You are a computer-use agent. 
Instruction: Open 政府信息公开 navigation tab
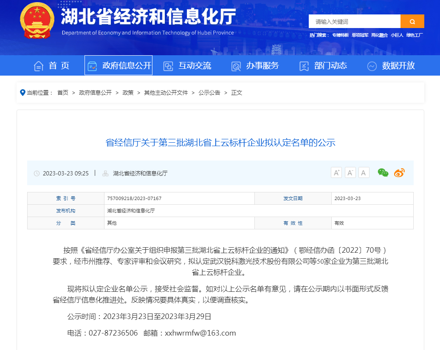click(x=118, y=66)
